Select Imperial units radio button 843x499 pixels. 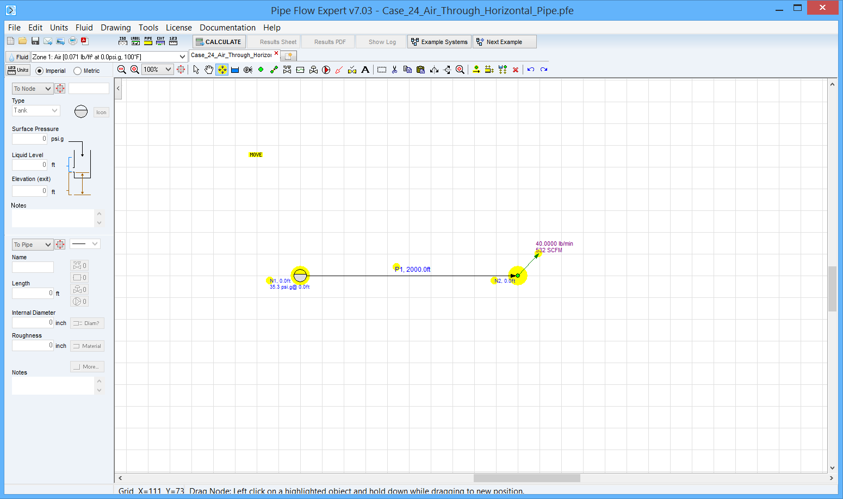[39, 71]
